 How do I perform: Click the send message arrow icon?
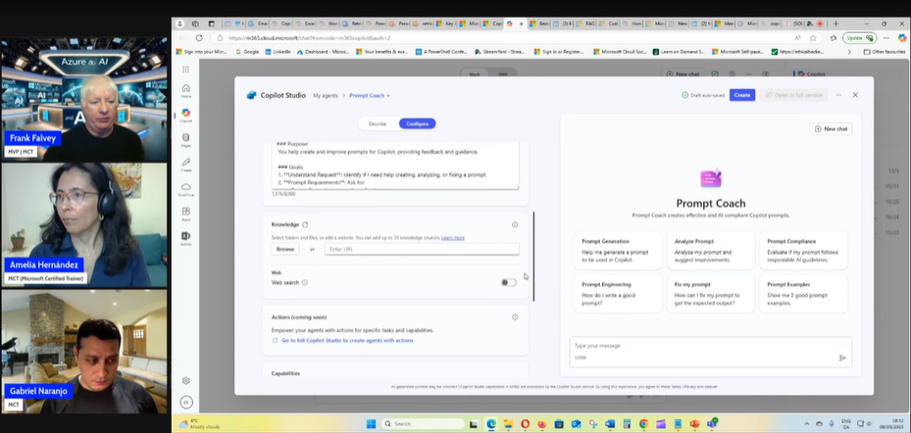(x=841, y=358)
